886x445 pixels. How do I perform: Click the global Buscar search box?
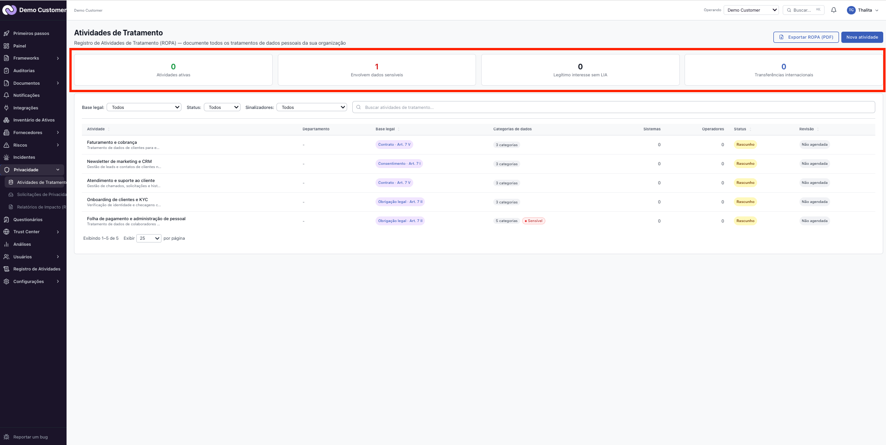(804, 10)
